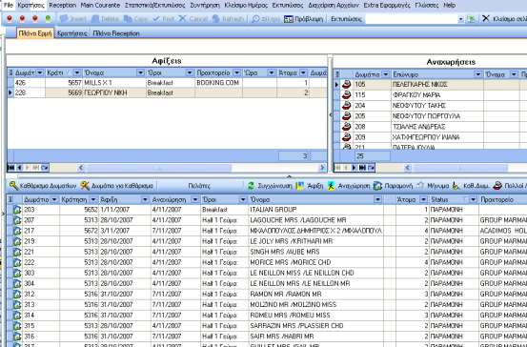Screen dimensions: 527x347
Task: Go to the last record in the Αναχωρήσεις navigator
Action: (362, 168)
